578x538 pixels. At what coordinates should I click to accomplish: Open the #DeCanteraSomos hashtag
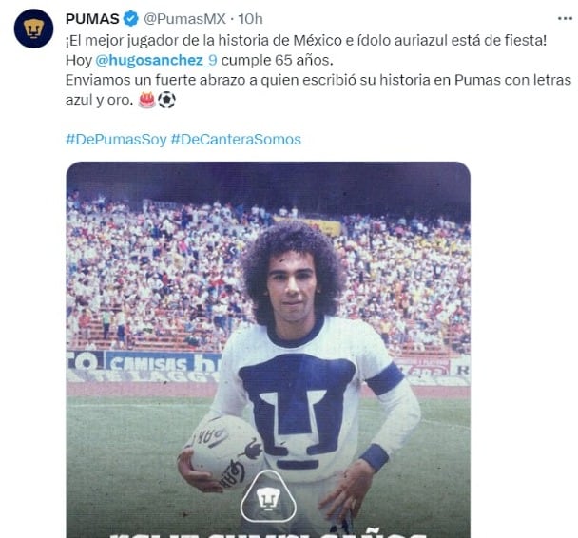point(236,140)
